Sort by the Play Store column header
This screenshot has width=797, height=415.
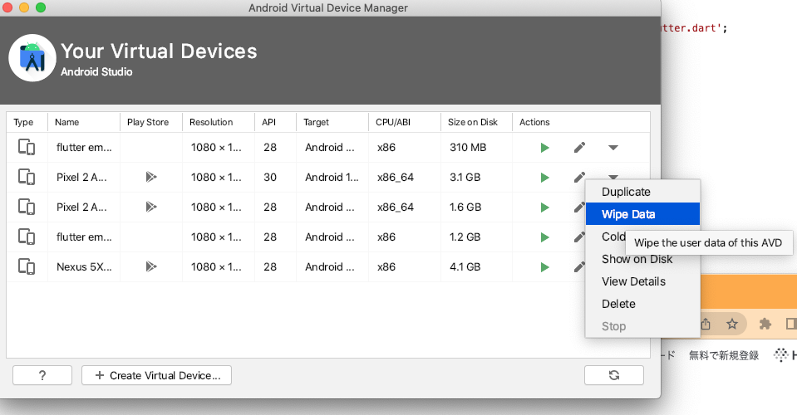151,122
